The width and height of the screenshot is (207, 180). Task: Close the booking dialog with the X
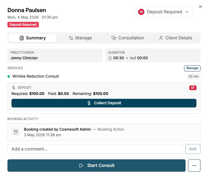pos(200,7)
